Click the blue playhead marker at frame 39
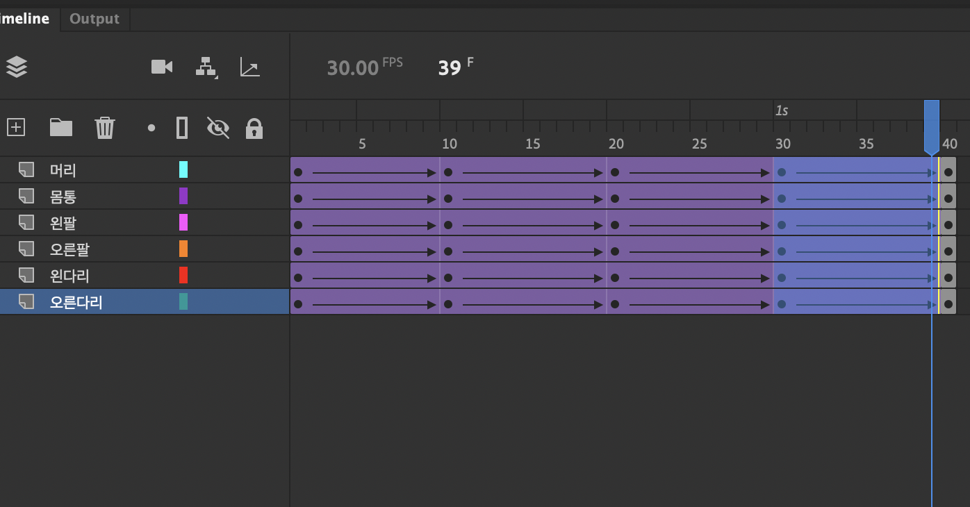Screen dimensions: 970x507 (x=931, y=127)
